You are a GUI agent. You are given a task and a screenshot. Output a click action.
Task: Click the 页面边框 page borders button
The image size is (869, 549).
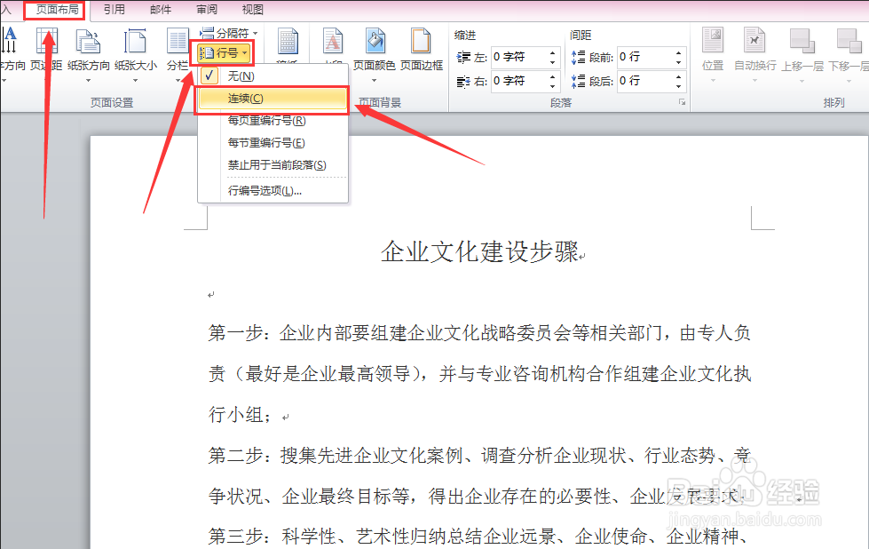tap(422, 51)
